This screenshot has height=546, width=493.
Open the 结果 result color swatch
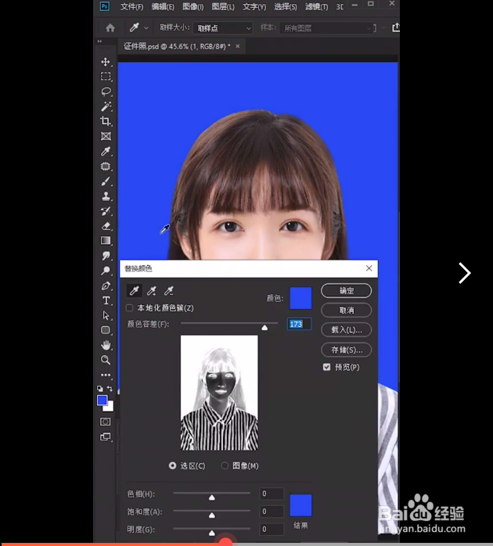point(300,505)
